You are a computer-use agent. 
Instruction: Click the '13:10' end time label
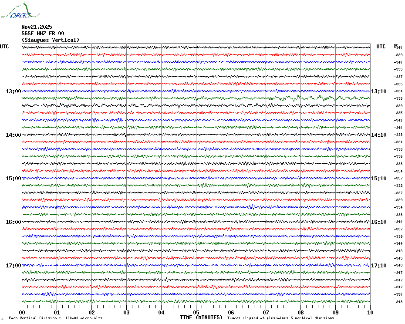pyautogui.click(x=379, y=91)
